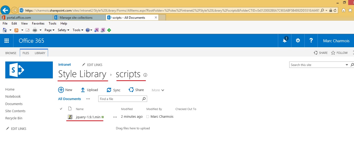This screenshot has width=354, height=142.
Task: Click the Sync button
Action: pyautogui.click(x=114, y=90)
